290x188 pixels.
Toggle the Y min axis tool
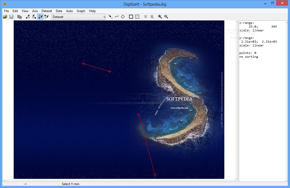coord(40,17)
